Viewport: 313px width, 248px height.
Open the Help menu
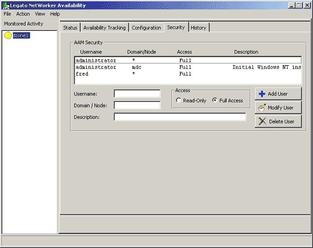point(55,14)
